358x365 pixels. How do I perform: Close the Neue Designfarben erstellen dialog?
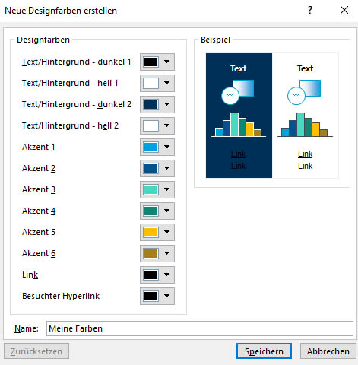[344, 10]
